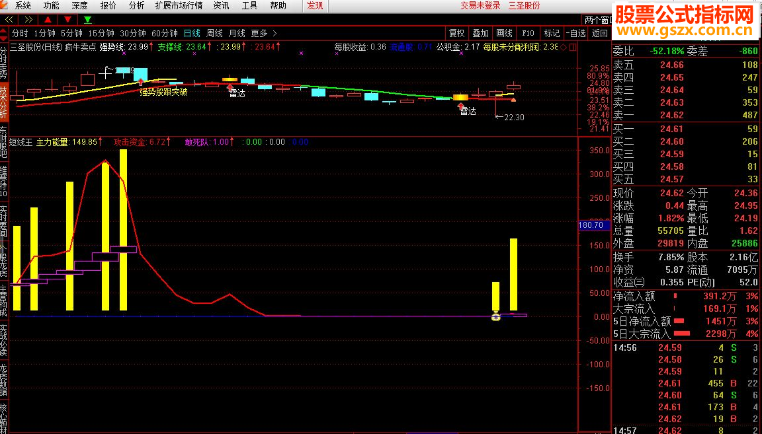
Task: Click the 疯牛卖点 indicator name
Action: [81, 47]
